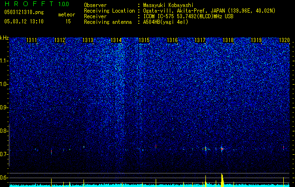
Task: Click the kHz axis unit label
Action: [x=4, y=38]
